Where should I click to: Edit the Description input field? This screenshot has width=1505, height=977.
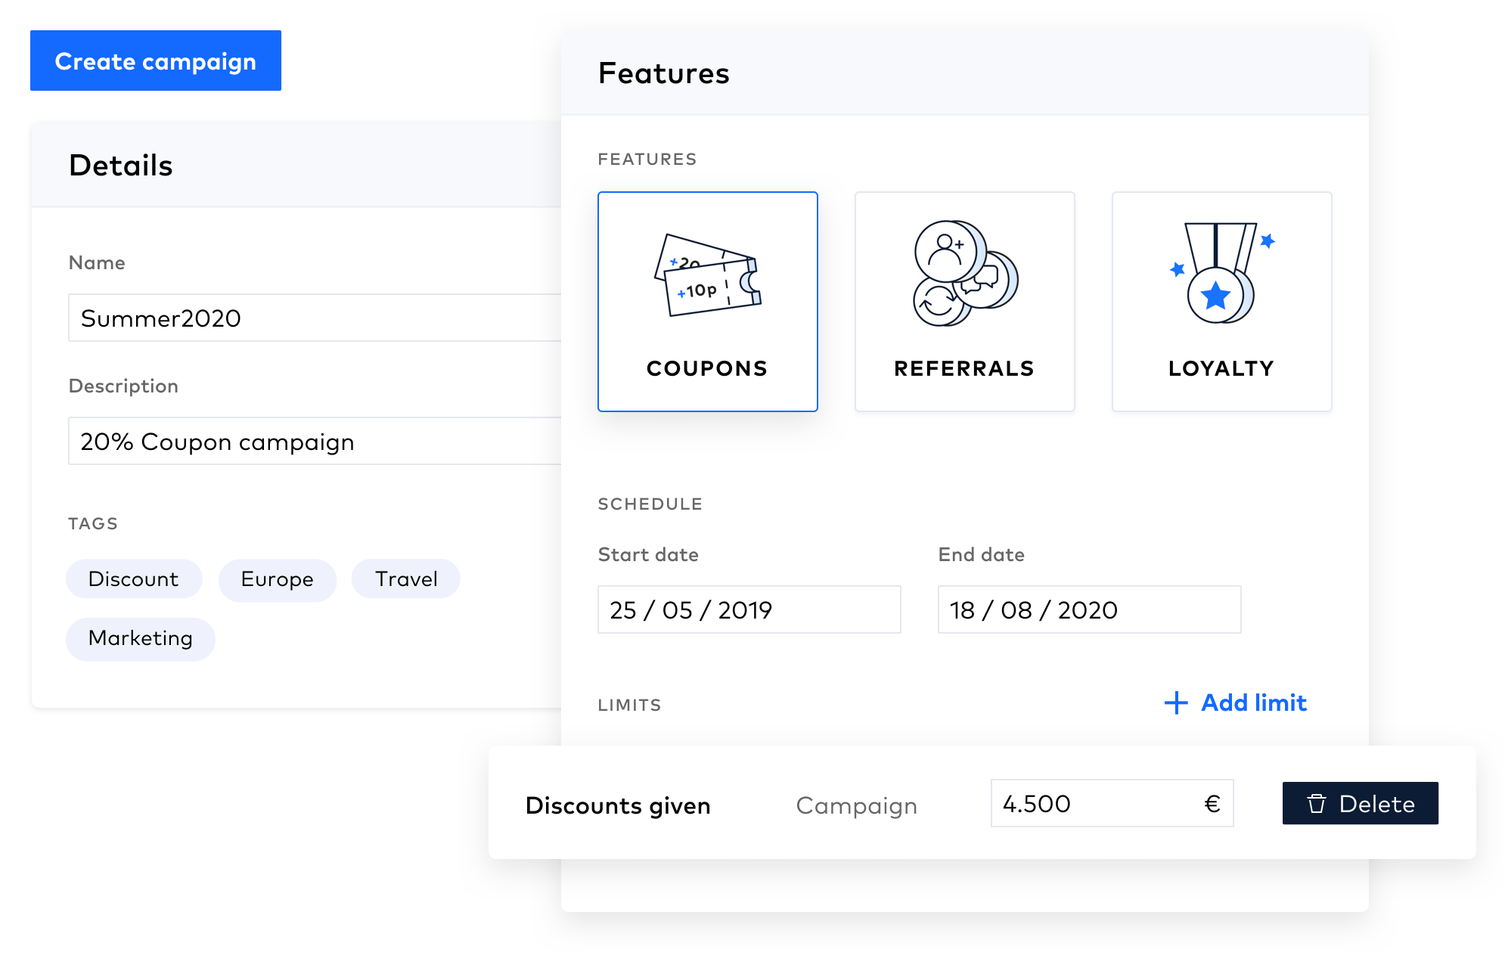[315, 441]
